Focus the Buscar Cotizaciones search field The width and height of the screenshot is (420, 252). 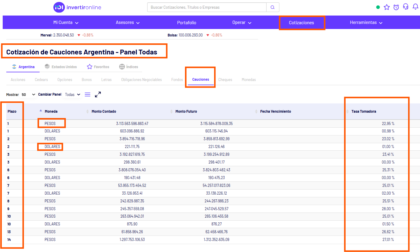(207, 7)
